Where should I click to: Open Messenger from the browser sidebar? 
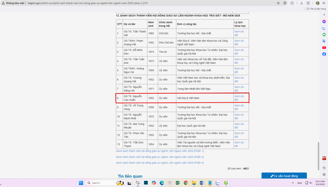tap(324, 21)
